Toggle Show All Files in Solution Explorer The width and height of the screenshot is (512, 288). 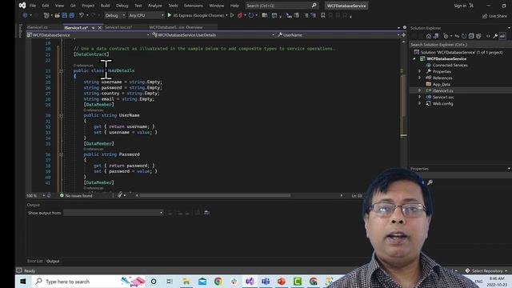[x=478, y=36]
